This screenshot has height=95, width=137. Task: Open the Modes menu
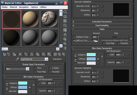[x=4, y=7]
